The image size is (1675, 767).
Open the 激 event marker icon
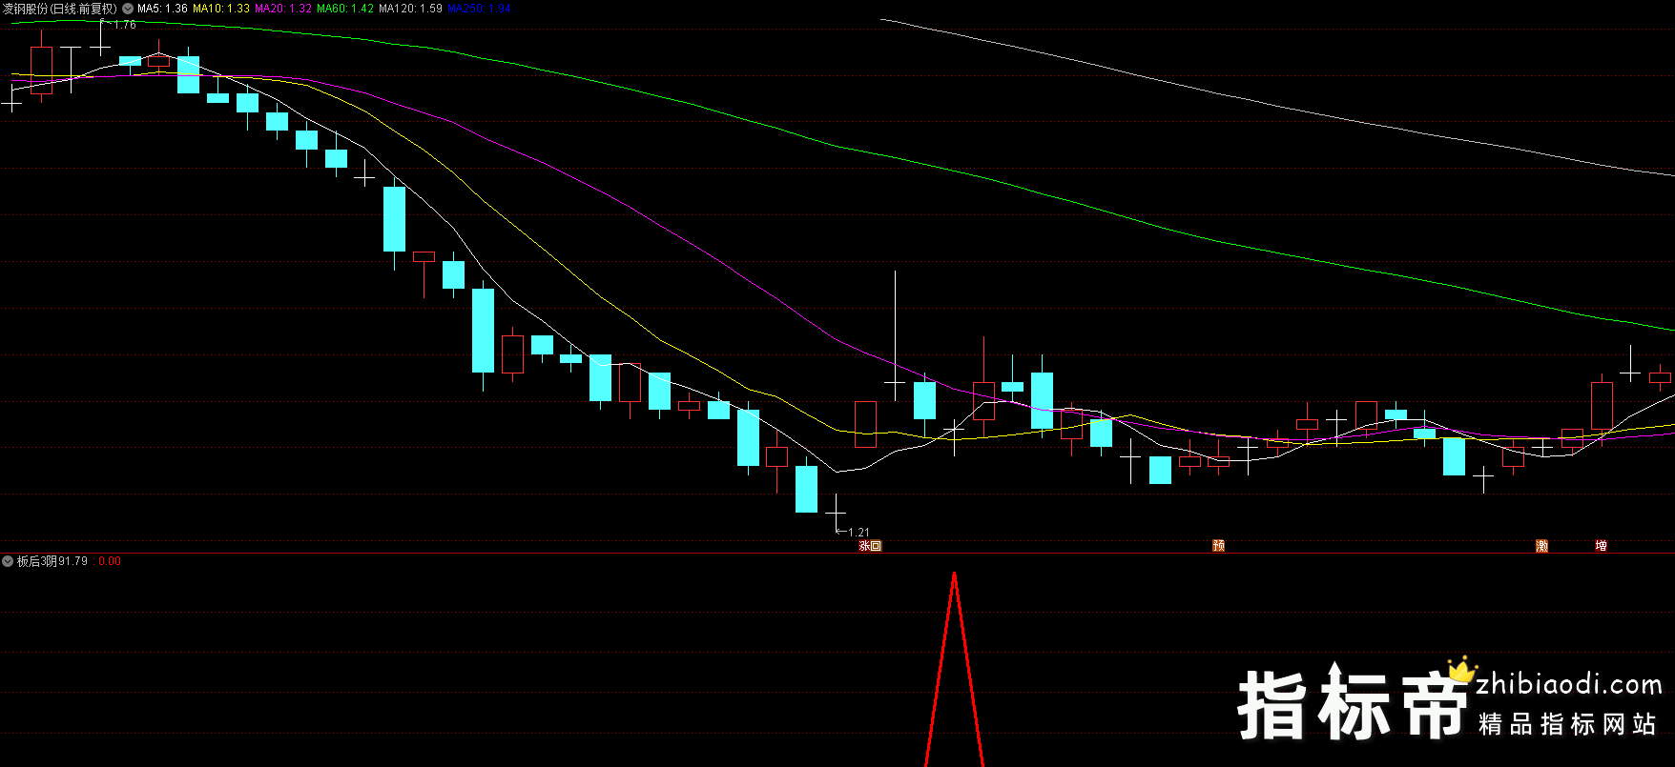pos(1541,546)
